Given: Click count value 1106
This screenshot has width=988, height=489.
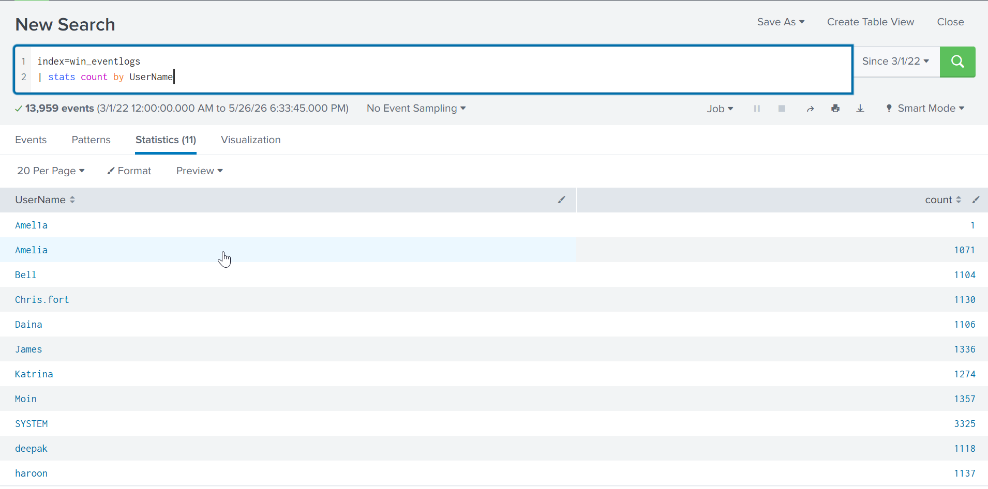Looking at the screenshot, I should pos(965,324).
